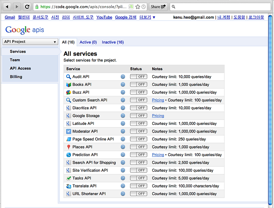Viewport: 274px width, 208px height.
Task: Activate the Latitude API toggle
Action: click(x=139, y=123)
